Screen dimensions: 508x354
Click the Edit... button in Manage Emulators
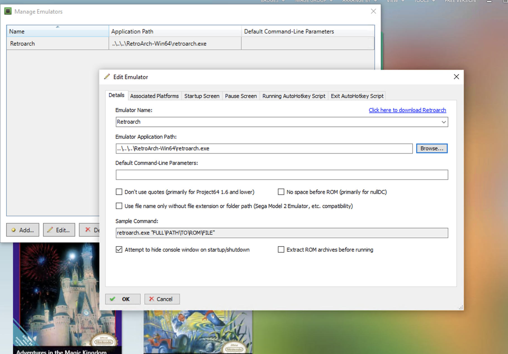(59, 230)
